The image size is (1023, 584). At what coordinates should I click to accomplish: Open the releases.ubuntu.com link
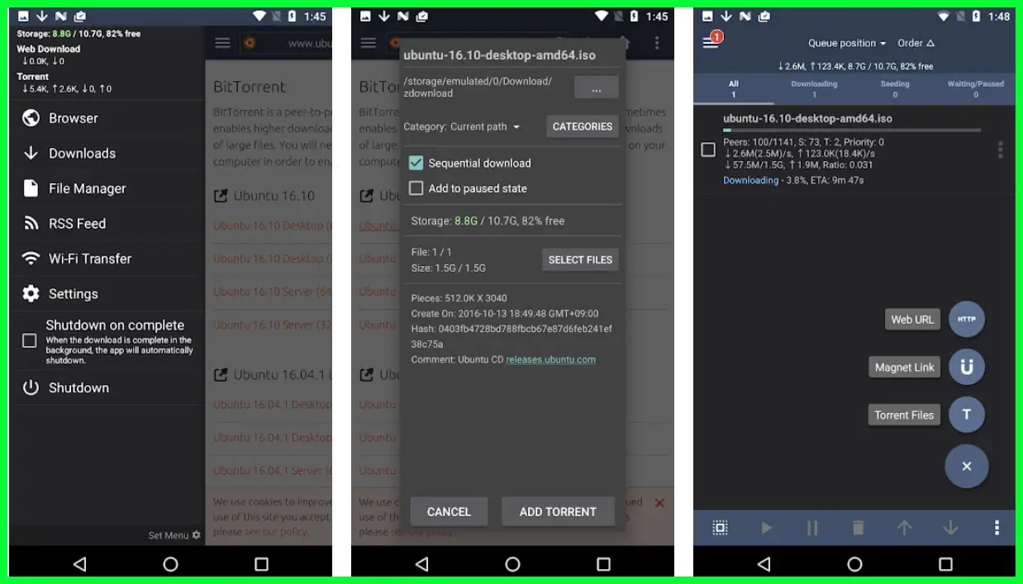[550, 359]
